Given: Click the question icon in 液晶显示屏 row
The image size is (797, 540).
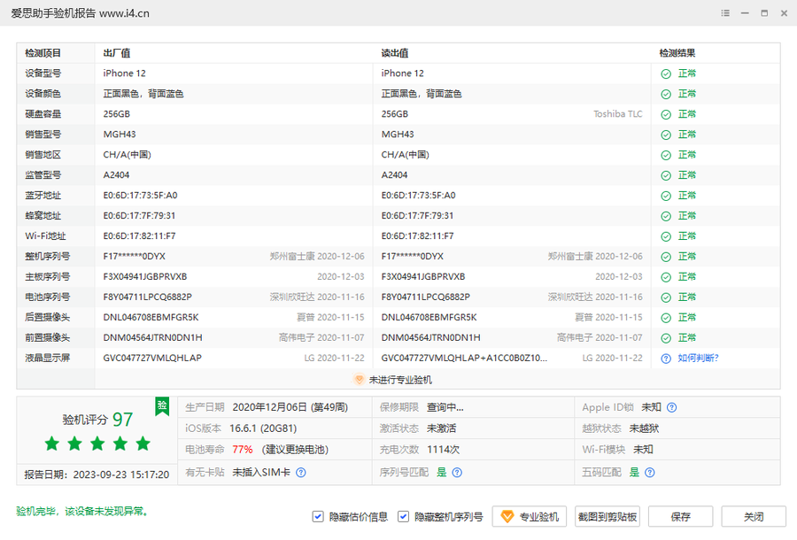Looking at the screenshot, I should click(666, 359).
